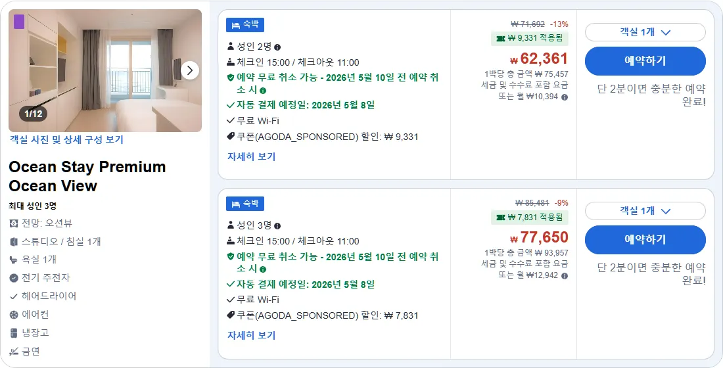Viewport: 723px width, 368px height.
Task: Click the coupon tag icon for ₩ 9,331 discount
Action: pos(231,137)
